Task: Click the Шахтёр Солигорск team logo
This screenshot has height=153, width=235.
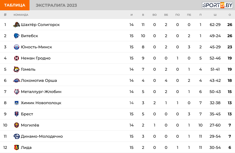Action: (x=16, y=25)
